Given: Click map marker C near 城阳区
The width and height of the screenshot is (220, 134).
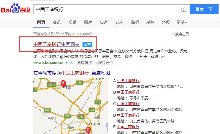Looking at the screenshot, I should pos(88,130).
